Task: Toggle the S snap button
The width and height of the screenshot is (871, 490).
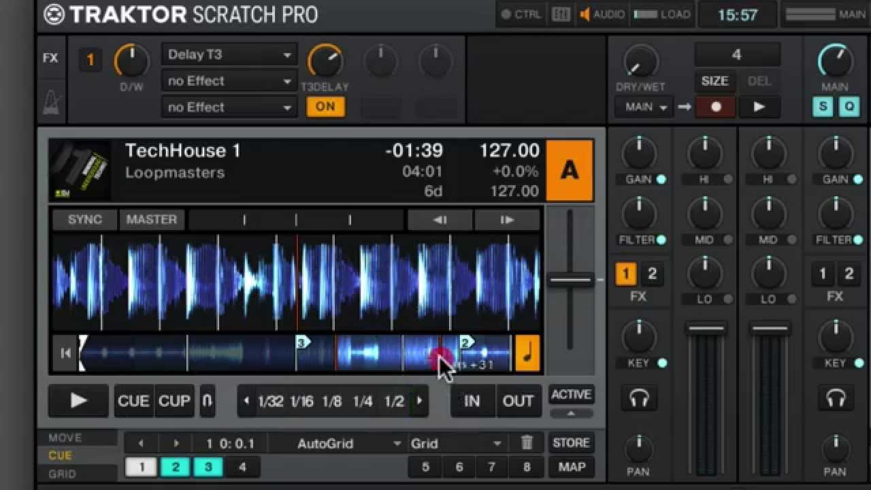Action: click(823, 107)
